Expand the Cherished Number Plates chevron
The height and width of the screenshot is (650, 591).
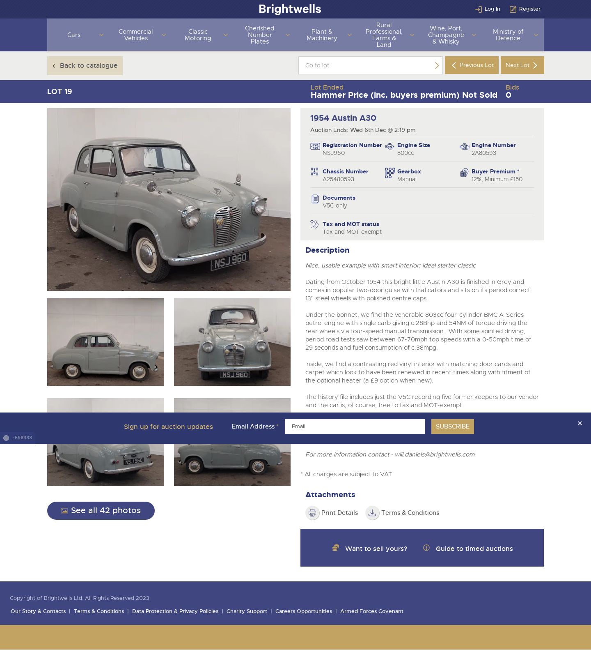point(288,35)
